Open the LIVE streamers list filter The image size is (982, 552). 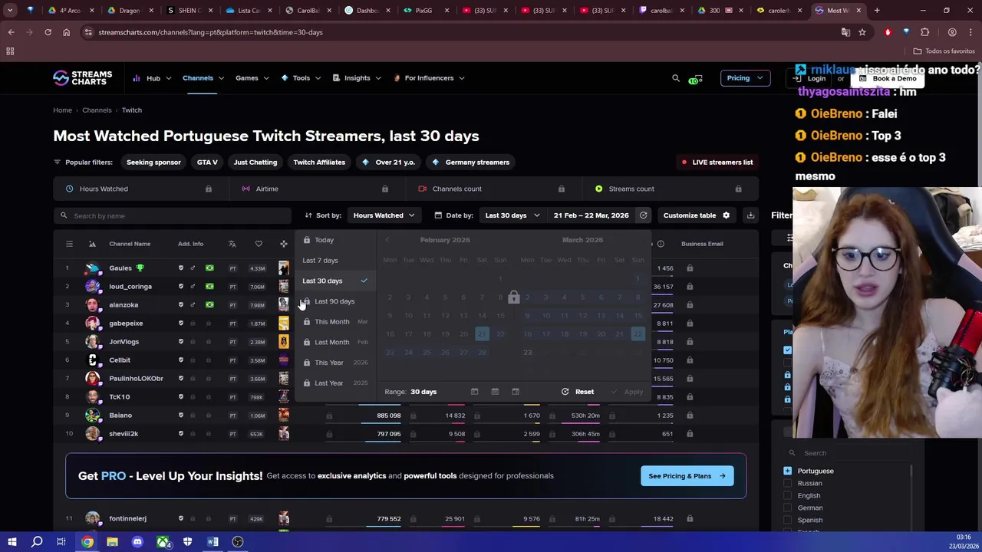[717, 163]
